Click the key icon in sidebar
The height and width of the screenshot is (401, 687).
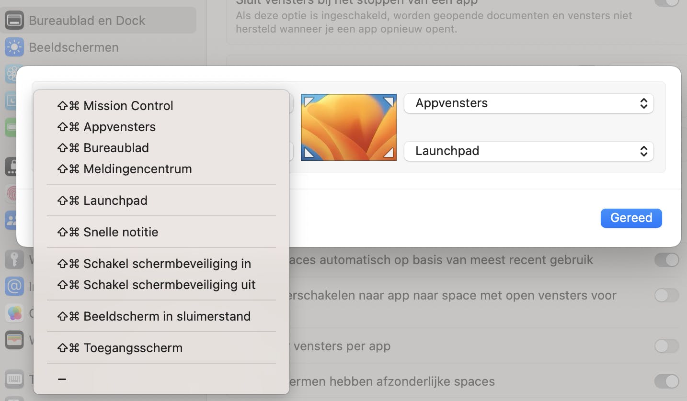pyautogui.click(x=14, y=260)
